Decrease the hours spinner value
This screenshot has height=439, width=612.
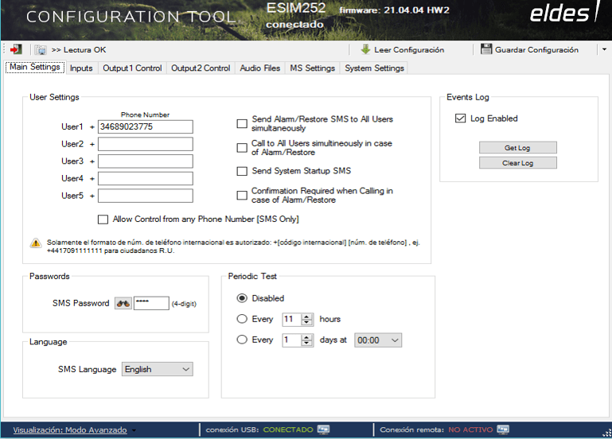click(307, 322)
